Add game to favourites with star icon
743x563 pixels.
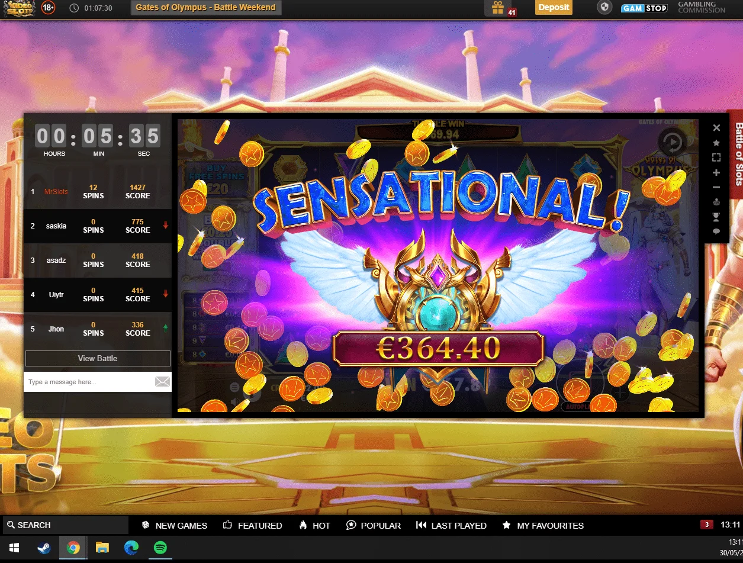coord(716,143)
